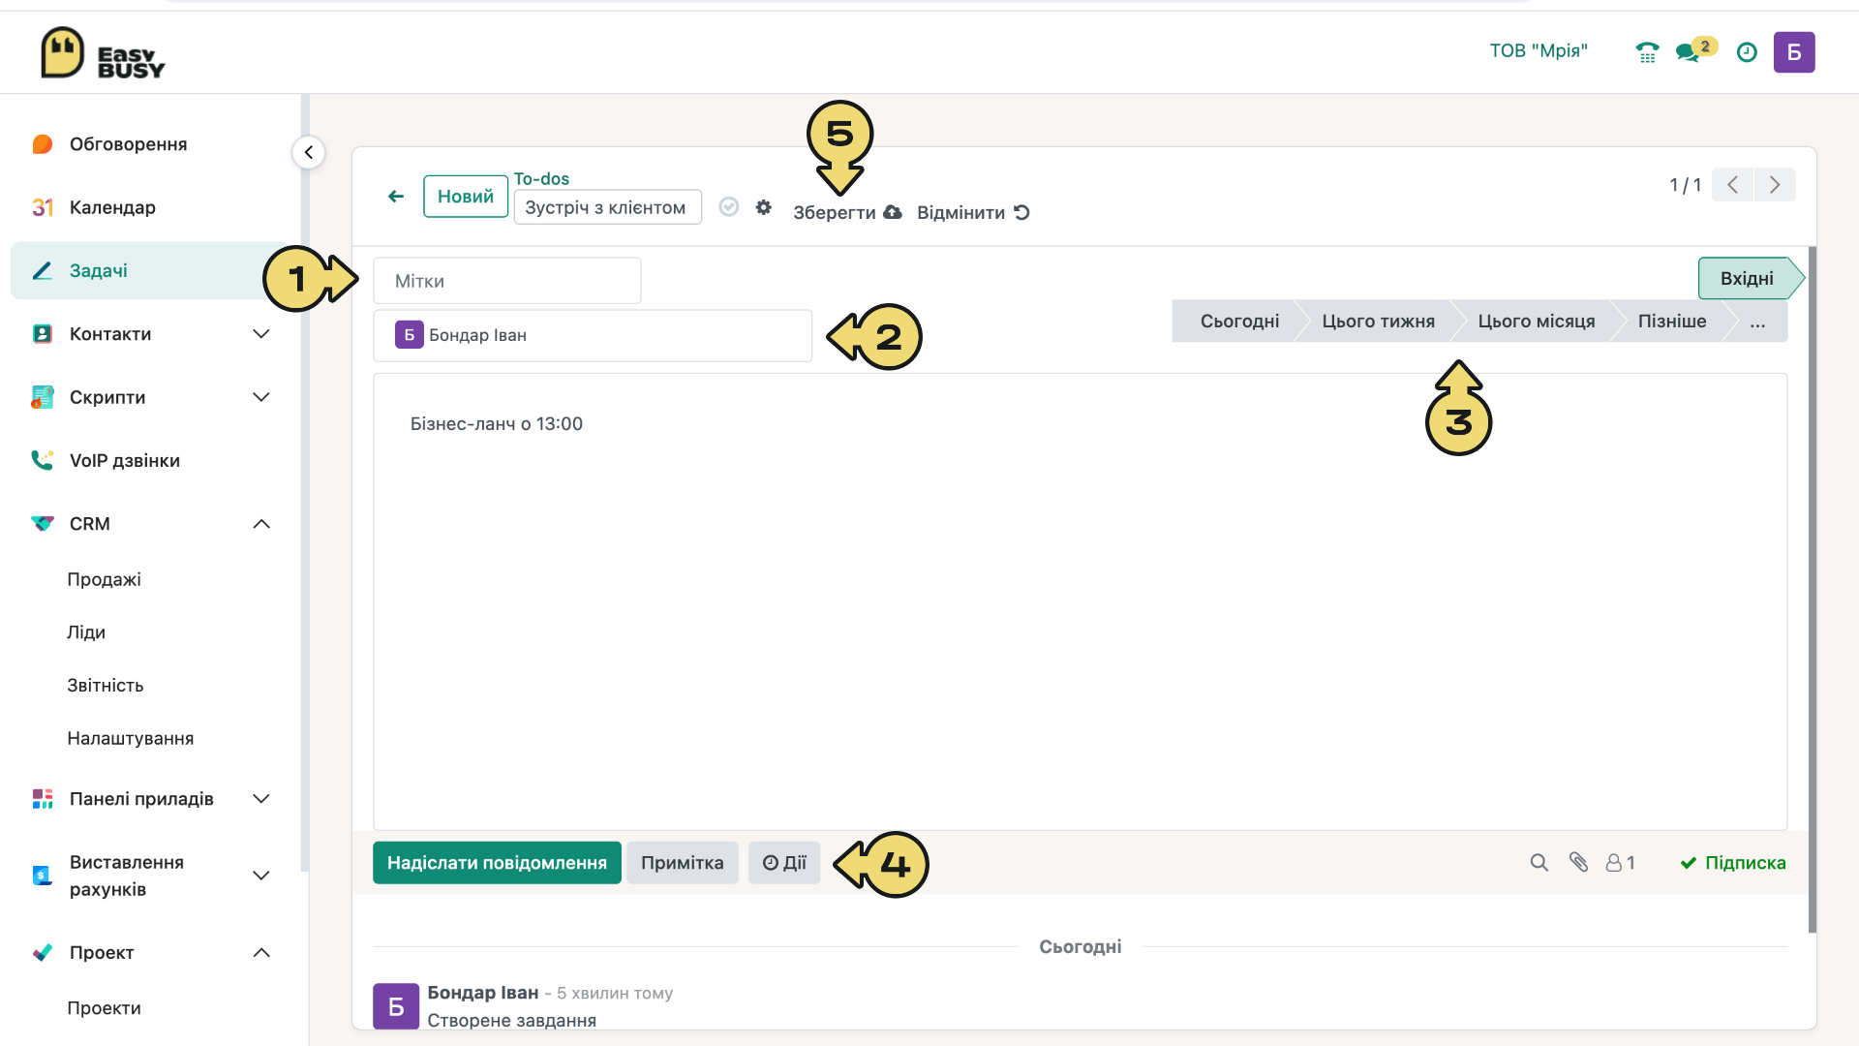Click Надіслати повідомлення button
1859x1046 pixels.
[x=497, y=863]
